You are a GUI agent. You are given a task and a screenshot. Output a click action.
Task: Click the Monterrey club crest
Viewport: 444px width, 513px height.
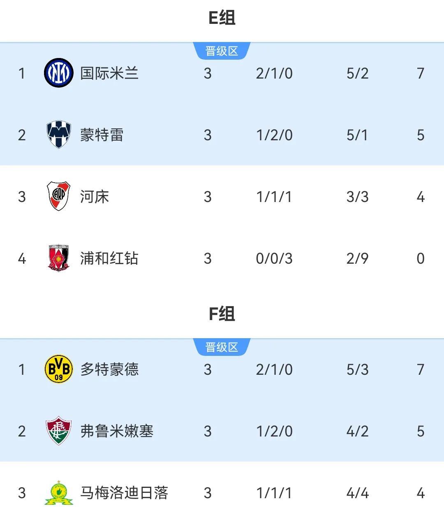click(59, 135)
